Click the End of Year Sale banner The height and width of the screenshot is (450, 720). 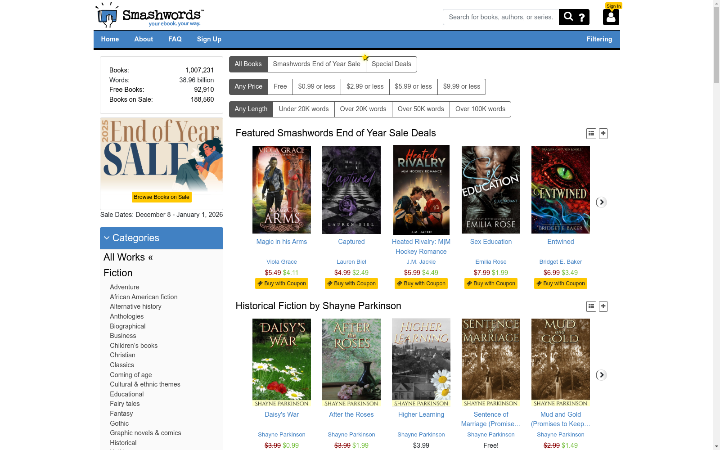162,155
